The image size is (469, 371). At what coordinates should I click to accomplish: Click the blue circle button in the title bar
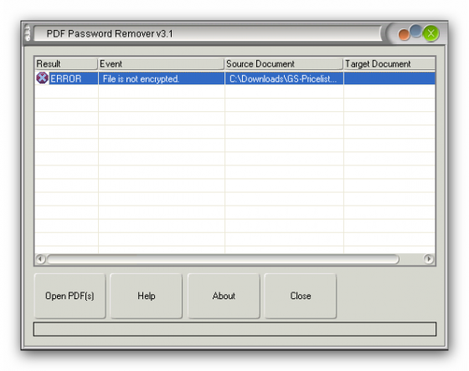pyautogui.click(x=415, y=31)
